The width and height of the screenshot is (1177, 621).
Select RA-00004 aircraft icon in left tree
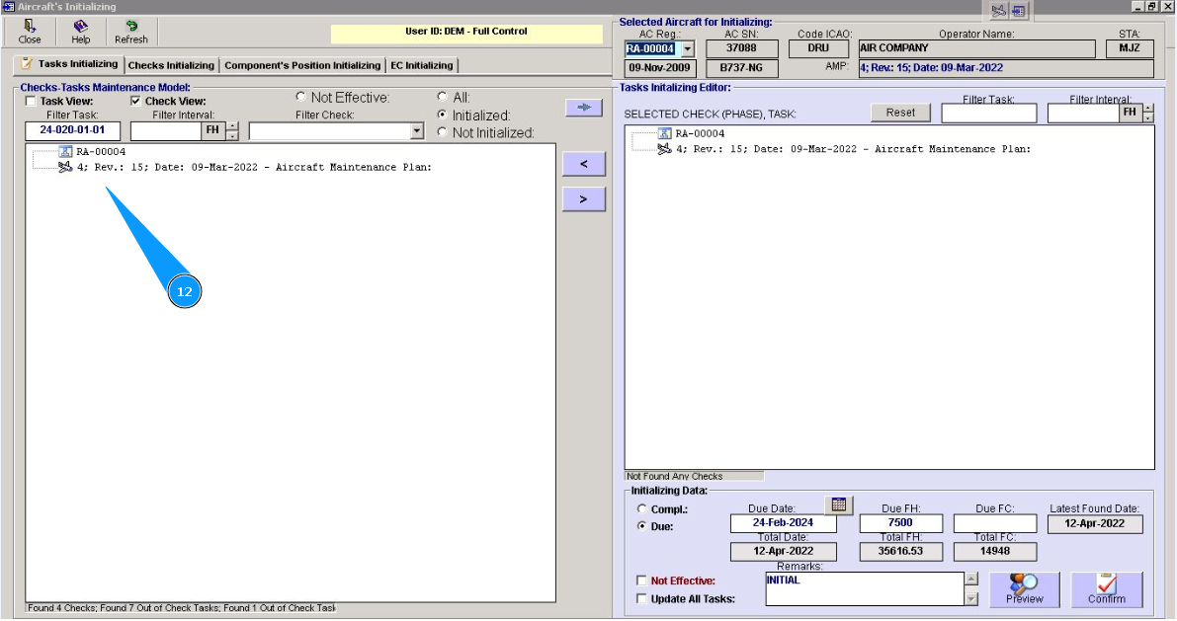pos(66,152)
